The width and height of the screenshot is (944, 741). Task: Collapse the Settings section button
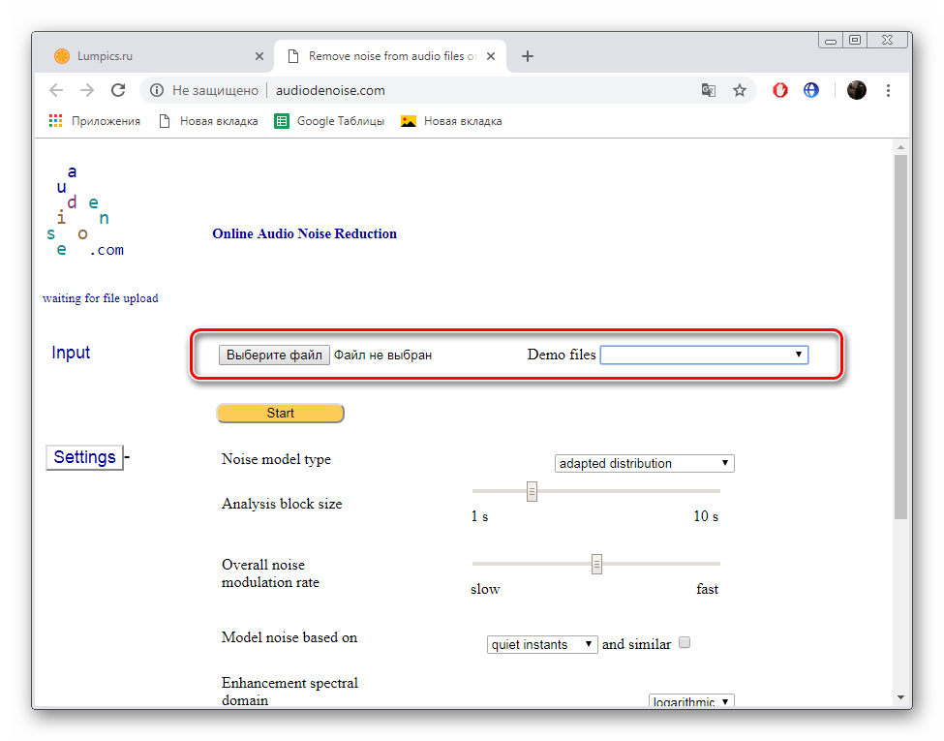pyautogui.click(x=85, y=457)
